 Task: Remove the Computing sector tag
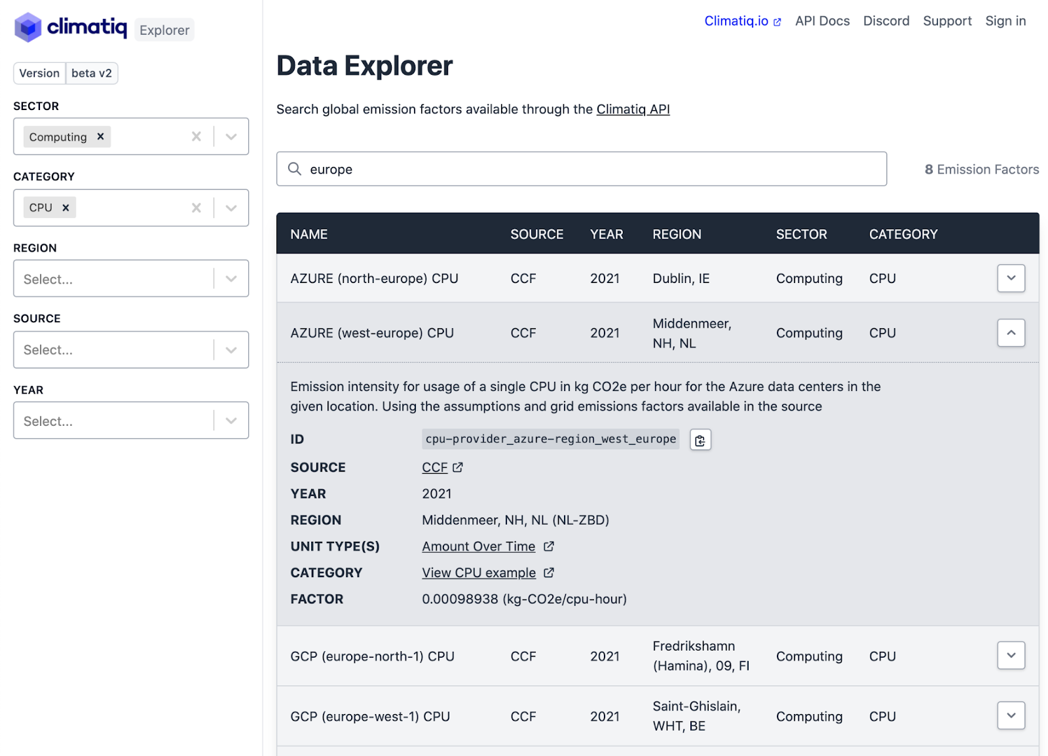[x=100, y=136]
